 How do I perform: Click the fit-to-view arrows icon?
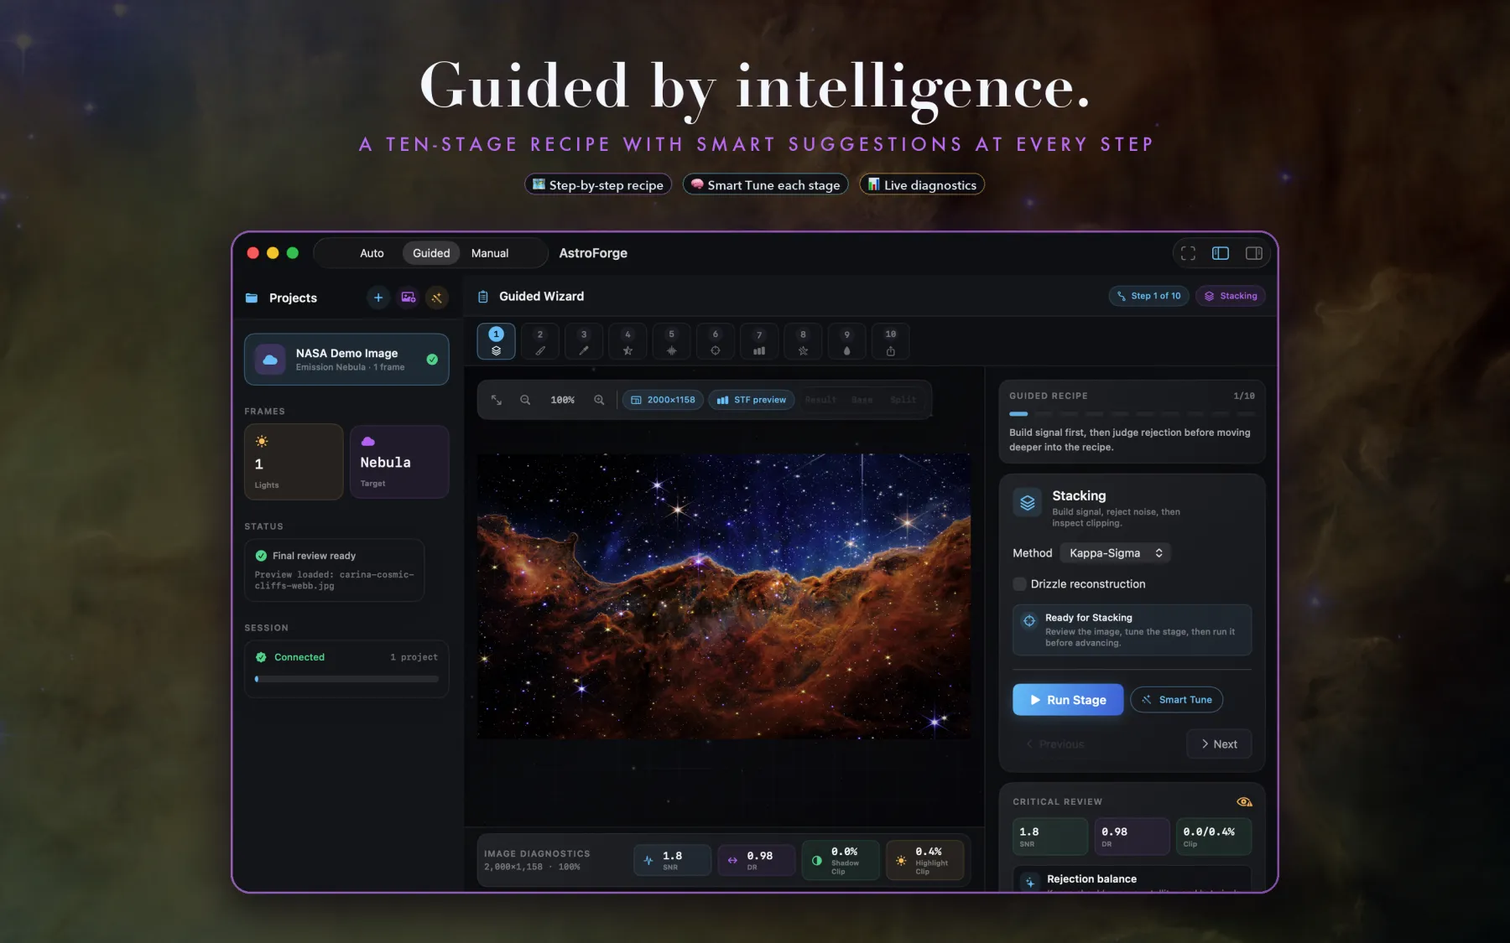click(497, 400)
